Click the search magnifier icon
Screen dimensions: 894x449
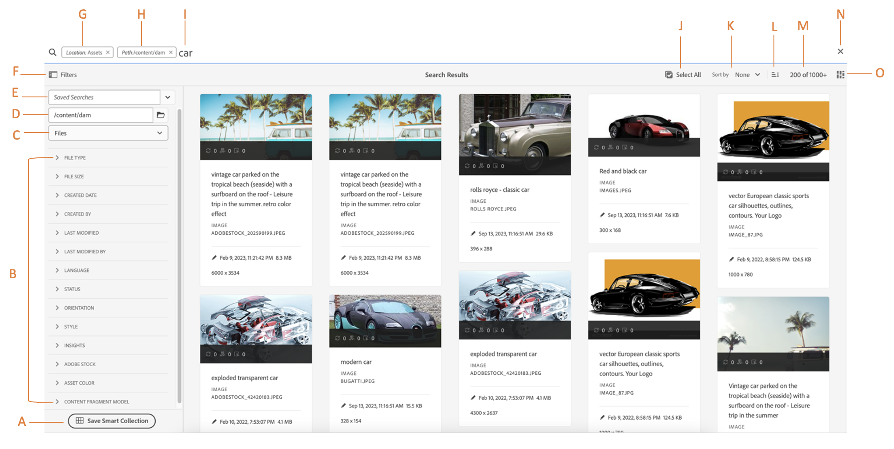pos(52,52)
